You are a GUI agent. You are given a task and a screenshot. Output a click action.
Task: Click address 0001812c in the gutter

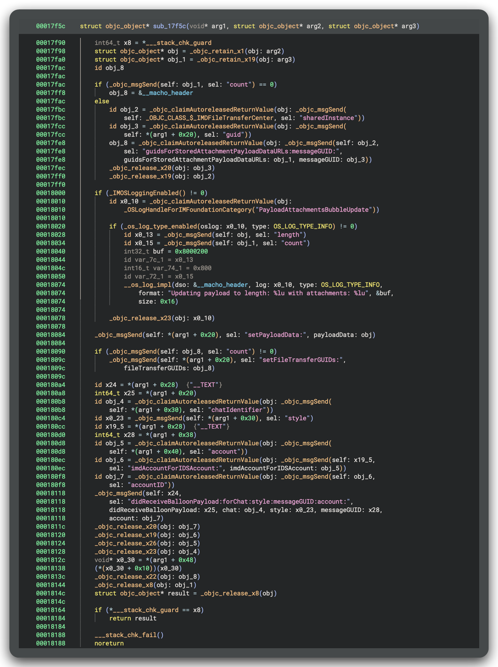point(51,560)
